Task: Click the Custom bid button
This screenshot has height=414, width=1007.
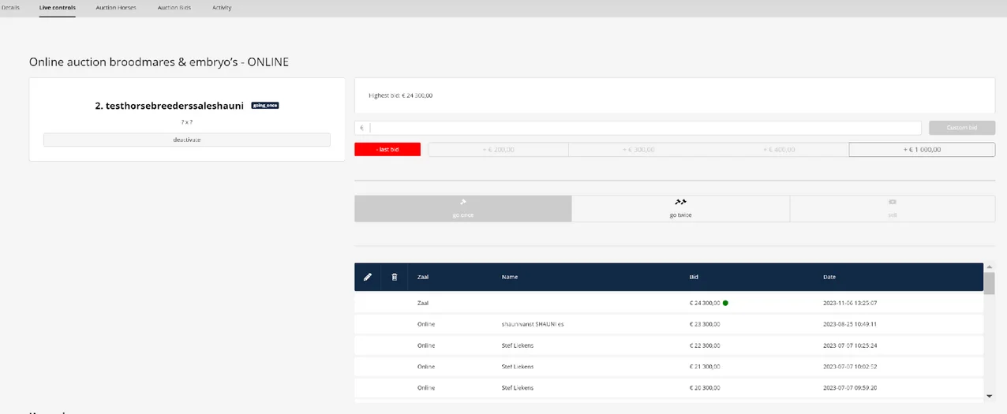Action: 962,128
